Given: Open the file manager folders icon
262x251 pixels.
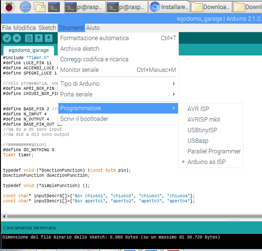Looking at the screenshot, I should click(40, 7).
